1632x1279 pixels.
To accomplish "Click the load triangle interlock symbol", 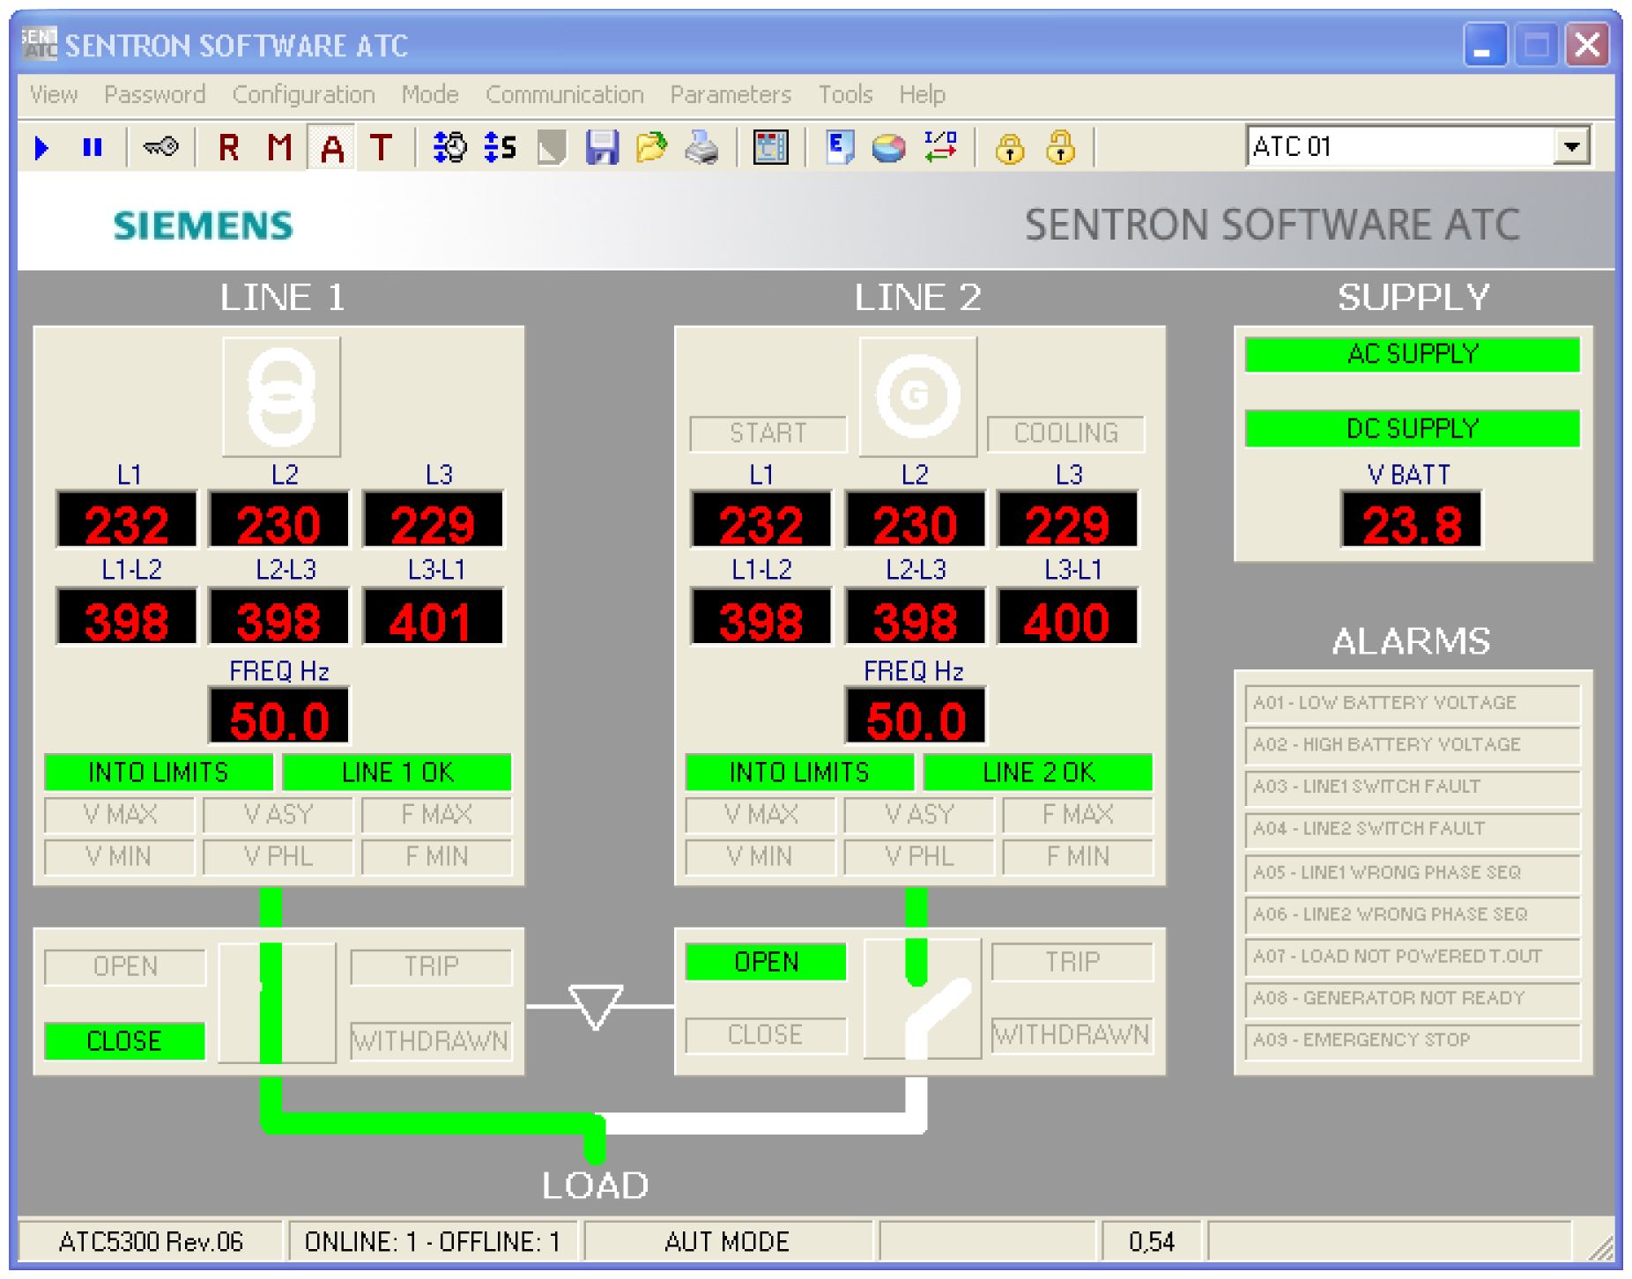I will point(596,1007).
